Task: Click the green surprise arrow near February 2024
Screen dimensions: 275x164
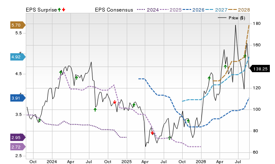Action: pos(61,72)
